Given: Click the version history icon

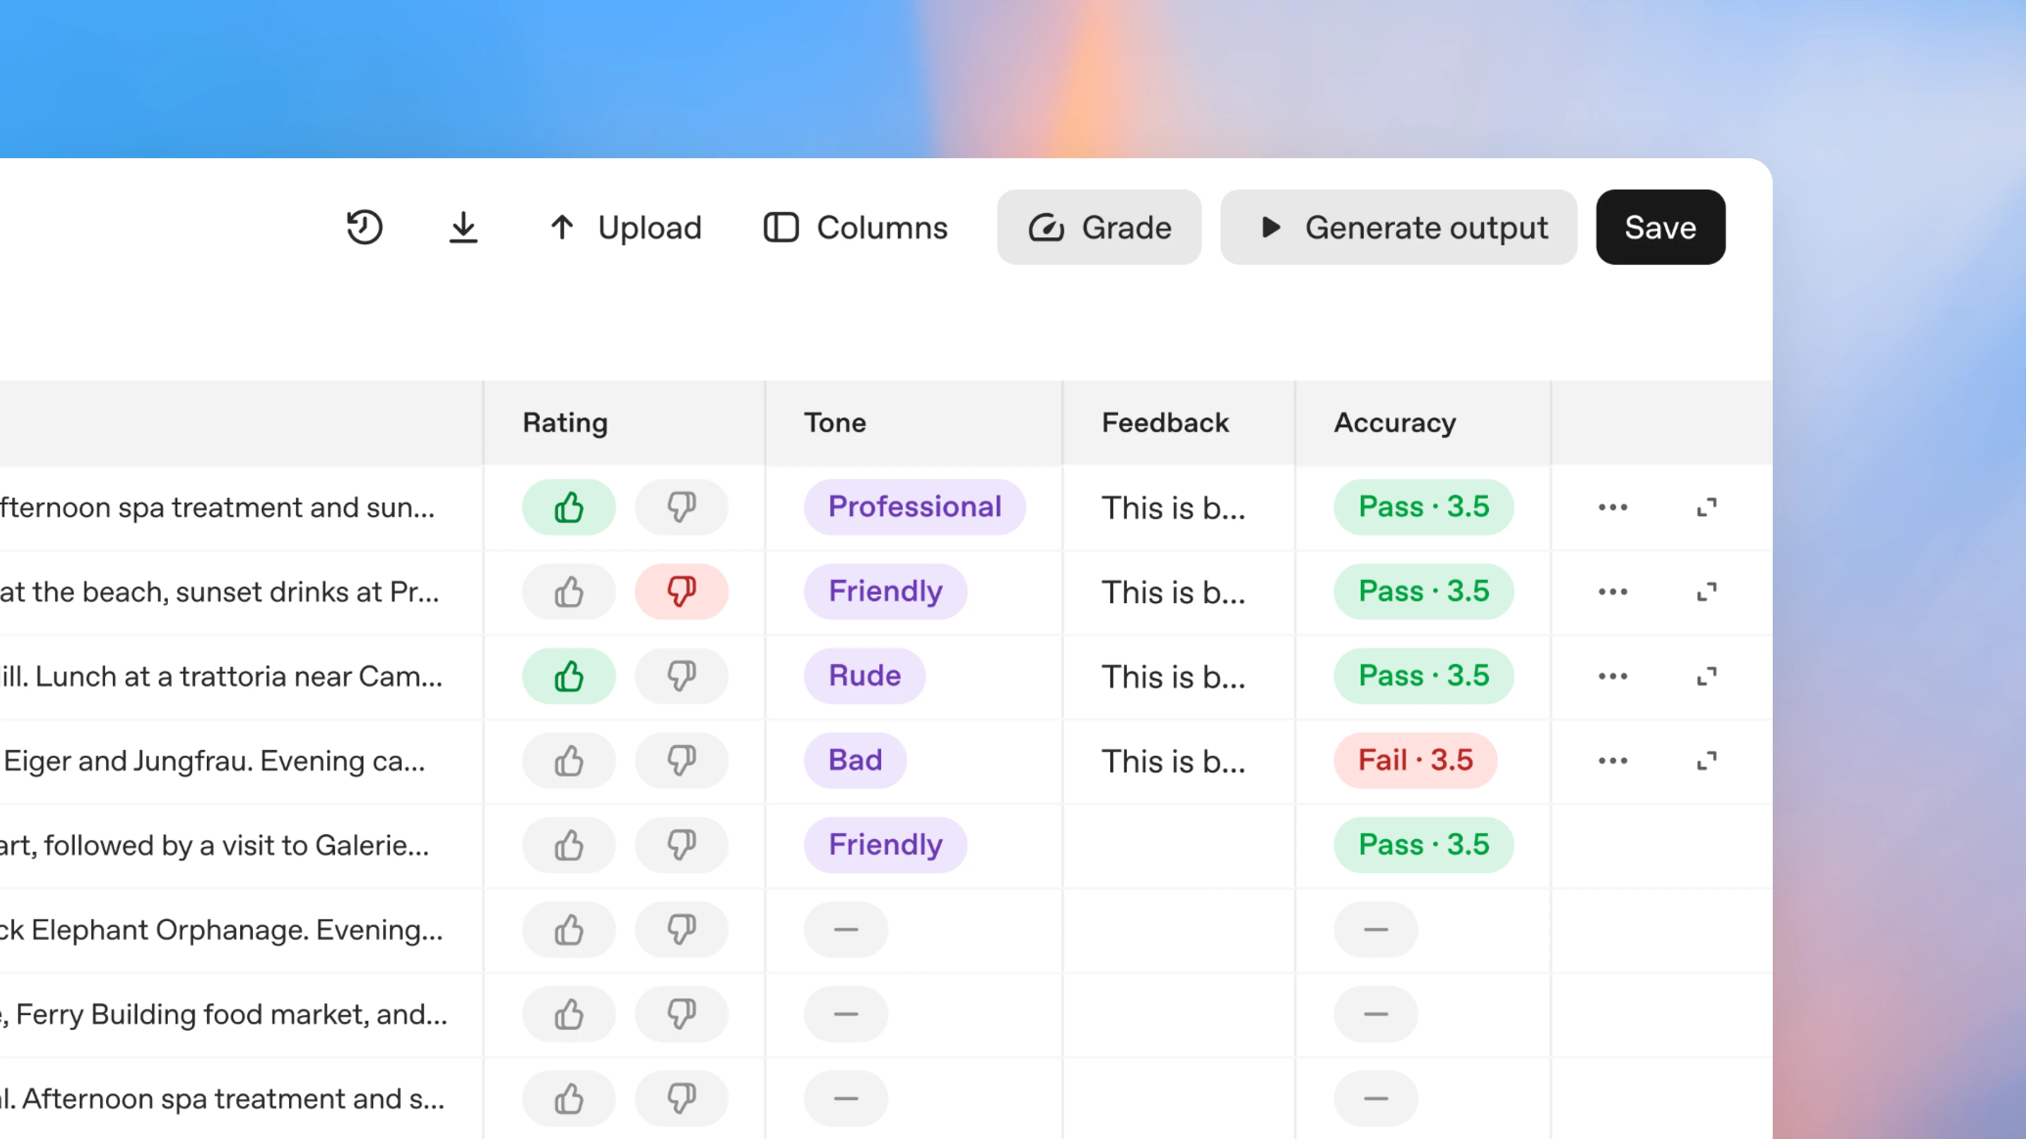Looking at the screenshot, I should point(364,227).
